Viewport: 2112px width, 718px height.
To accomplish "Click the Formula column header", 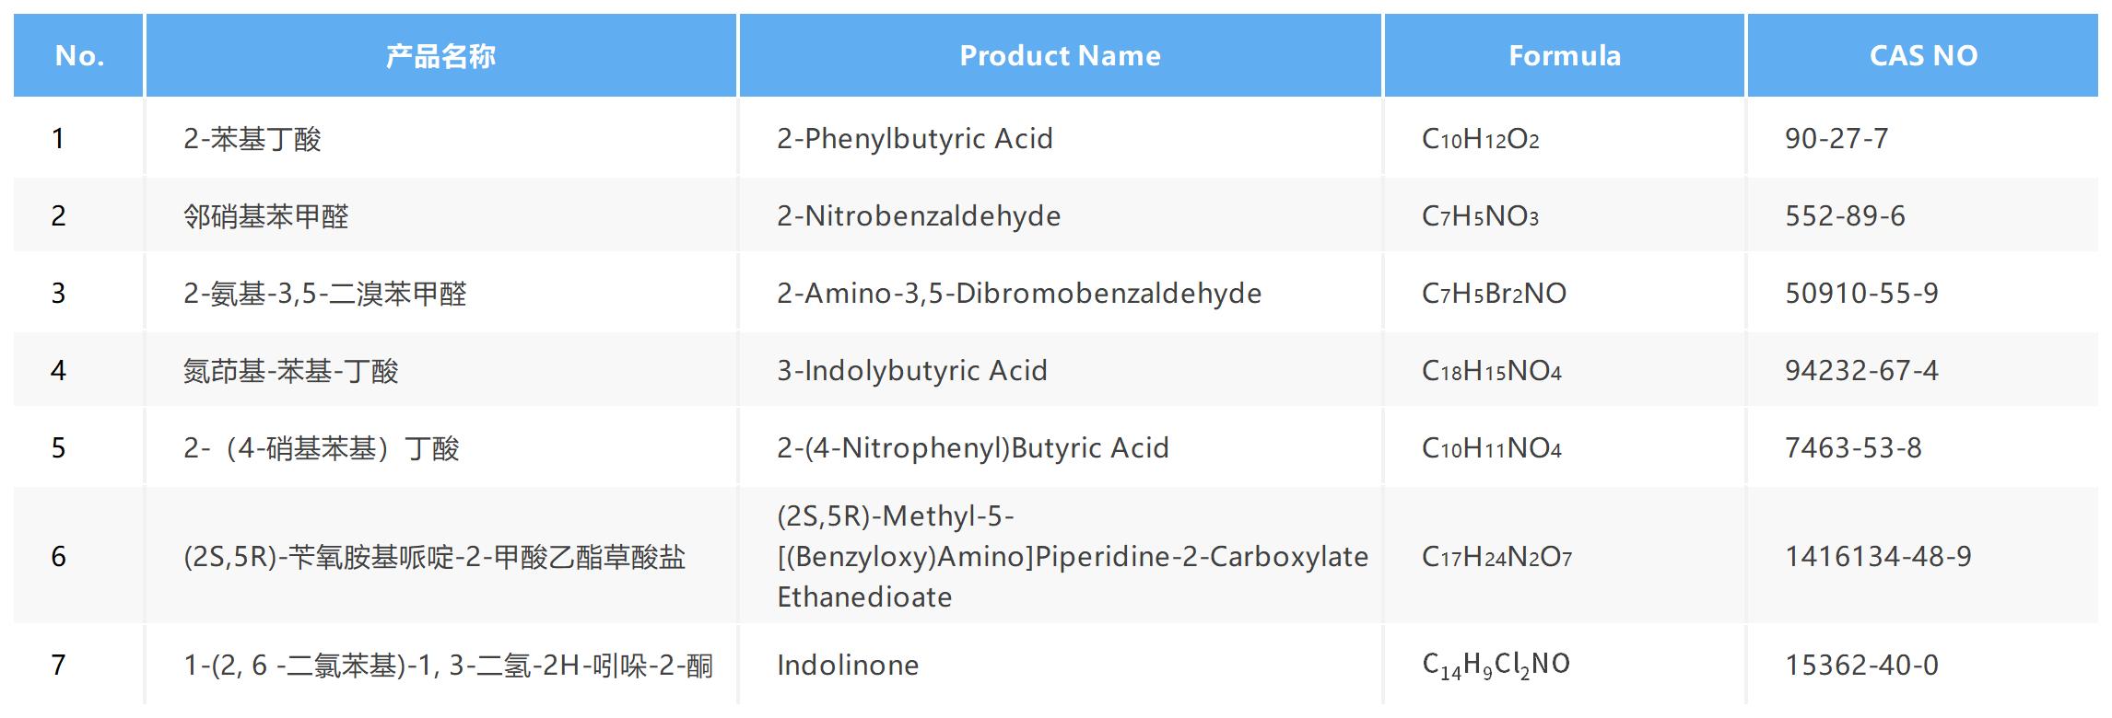I will (x=1564, y=56).
